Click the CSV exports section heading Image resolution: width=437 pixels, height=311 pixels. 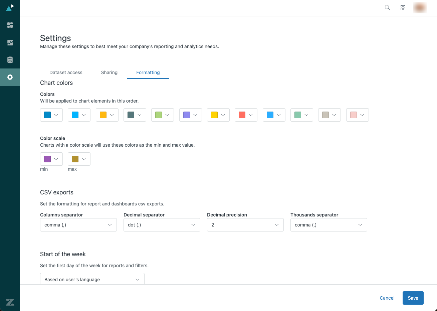click(57, 192)
